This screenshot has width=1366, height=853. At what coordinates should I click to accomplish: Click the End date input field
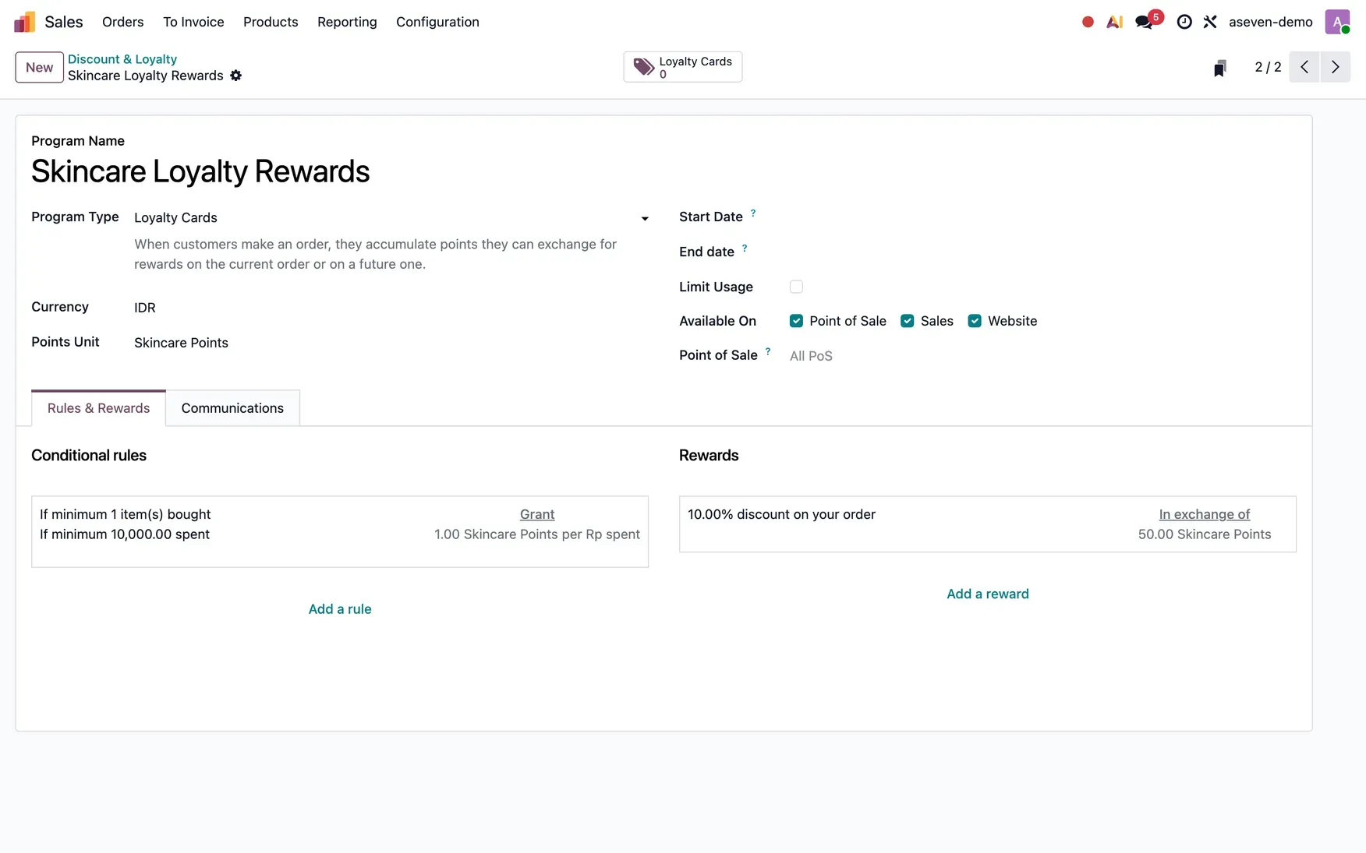[x=1043, y=252]
